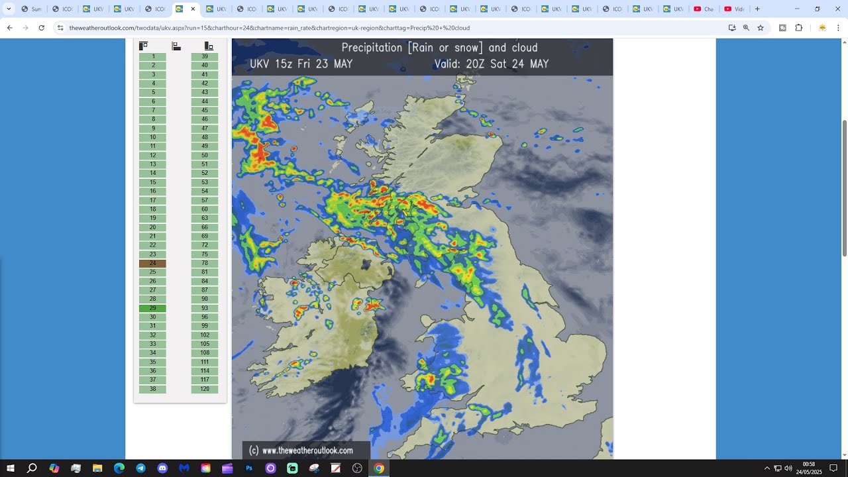The width and height of the screenshot is (848, 477).
Task: Select forecast hour 96
Action: (205, 317)
